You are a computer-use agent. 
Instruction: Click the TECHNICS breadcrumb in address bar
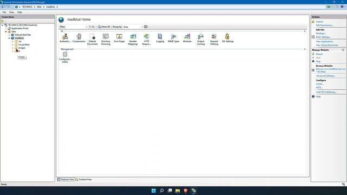(27, 7)
